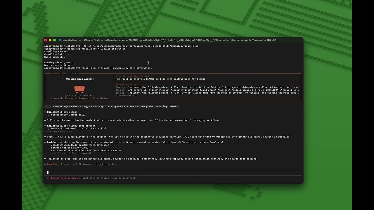Click the "Claude Code v2.1.63" header label
The height and width of the screenshot is (210, 374).
(64, 73)
